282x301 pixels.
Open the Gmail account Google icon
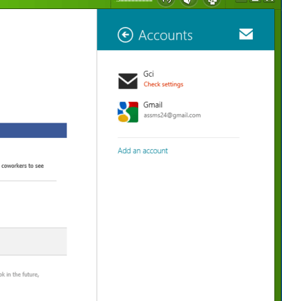coord(128,112)
